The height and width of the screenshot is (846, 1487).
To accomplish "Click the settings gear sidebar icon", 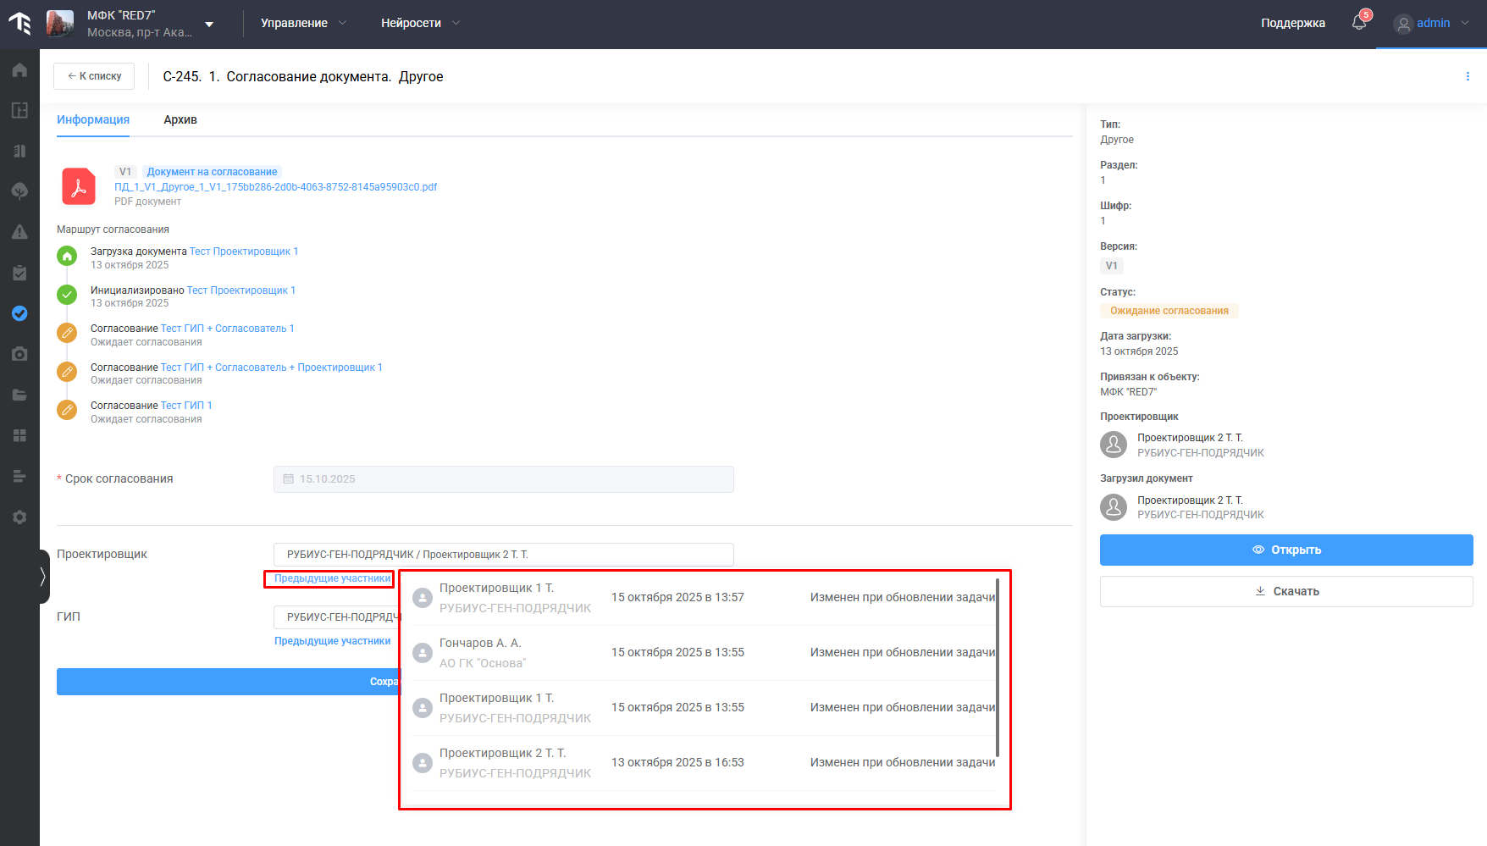I will pyautogui.click(x=19, y=517).
